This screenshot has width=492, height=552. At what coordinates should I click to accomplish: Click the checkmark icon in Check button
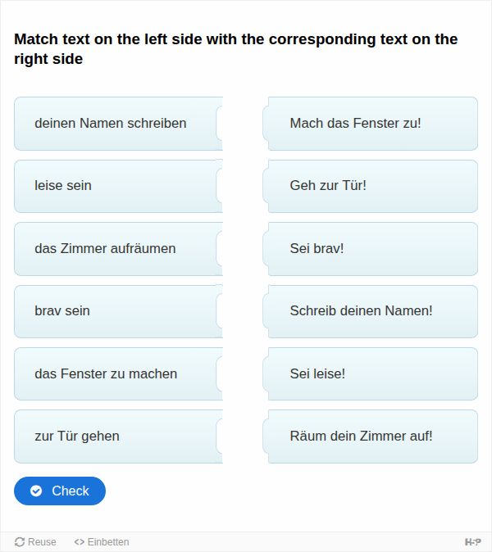(36, 491)
